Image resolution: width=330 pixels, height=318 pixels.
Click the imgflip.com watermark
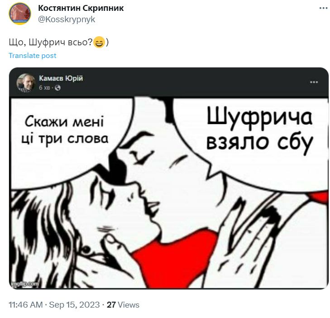click(25, 284)
